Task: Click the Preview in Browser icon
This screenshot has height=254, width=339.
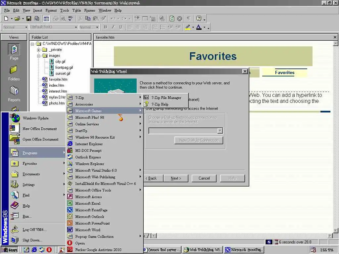Action: pos(63,19)
